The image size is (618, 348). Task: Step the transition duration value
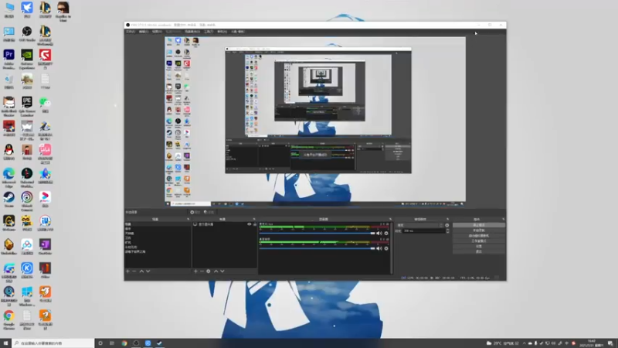point(447,230)
